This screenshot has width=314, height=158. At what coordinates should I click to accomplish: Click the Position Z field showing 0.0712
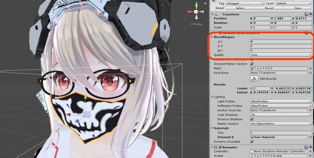coord(303,18)
